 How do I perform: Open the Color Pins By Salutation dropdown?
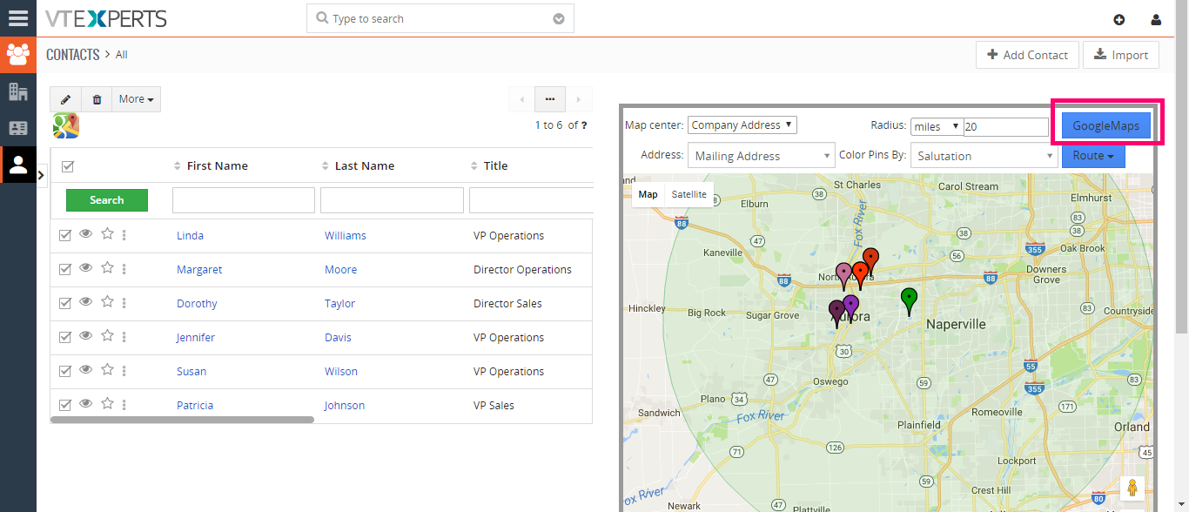pyautogui.click(x=984, y=156)
